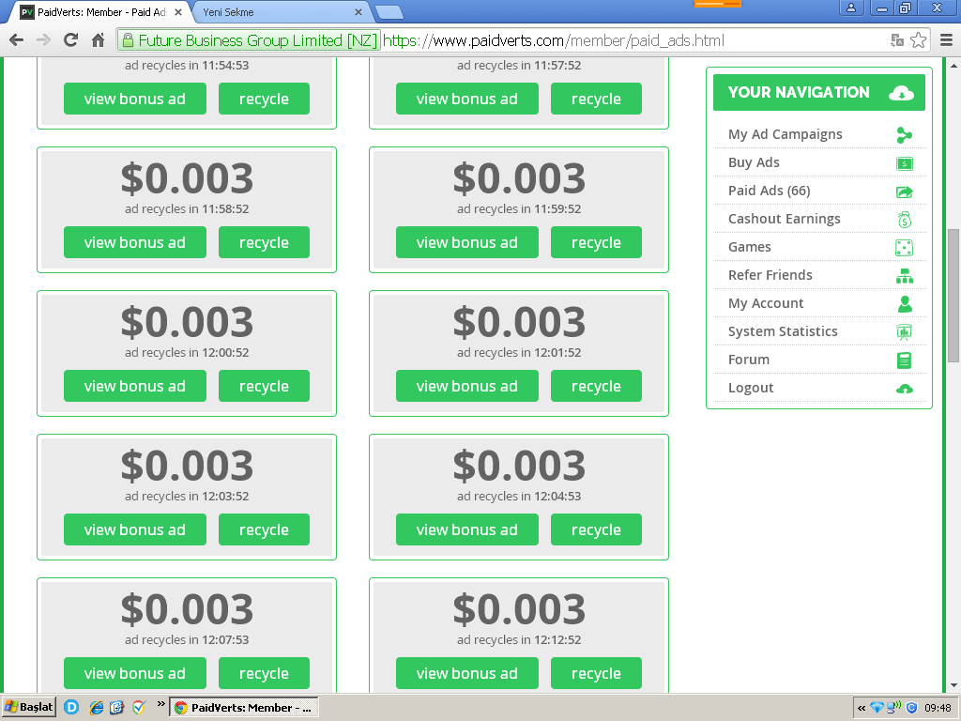
Task: View bonus ad recycling in 12:04:53
Action: 467,529
